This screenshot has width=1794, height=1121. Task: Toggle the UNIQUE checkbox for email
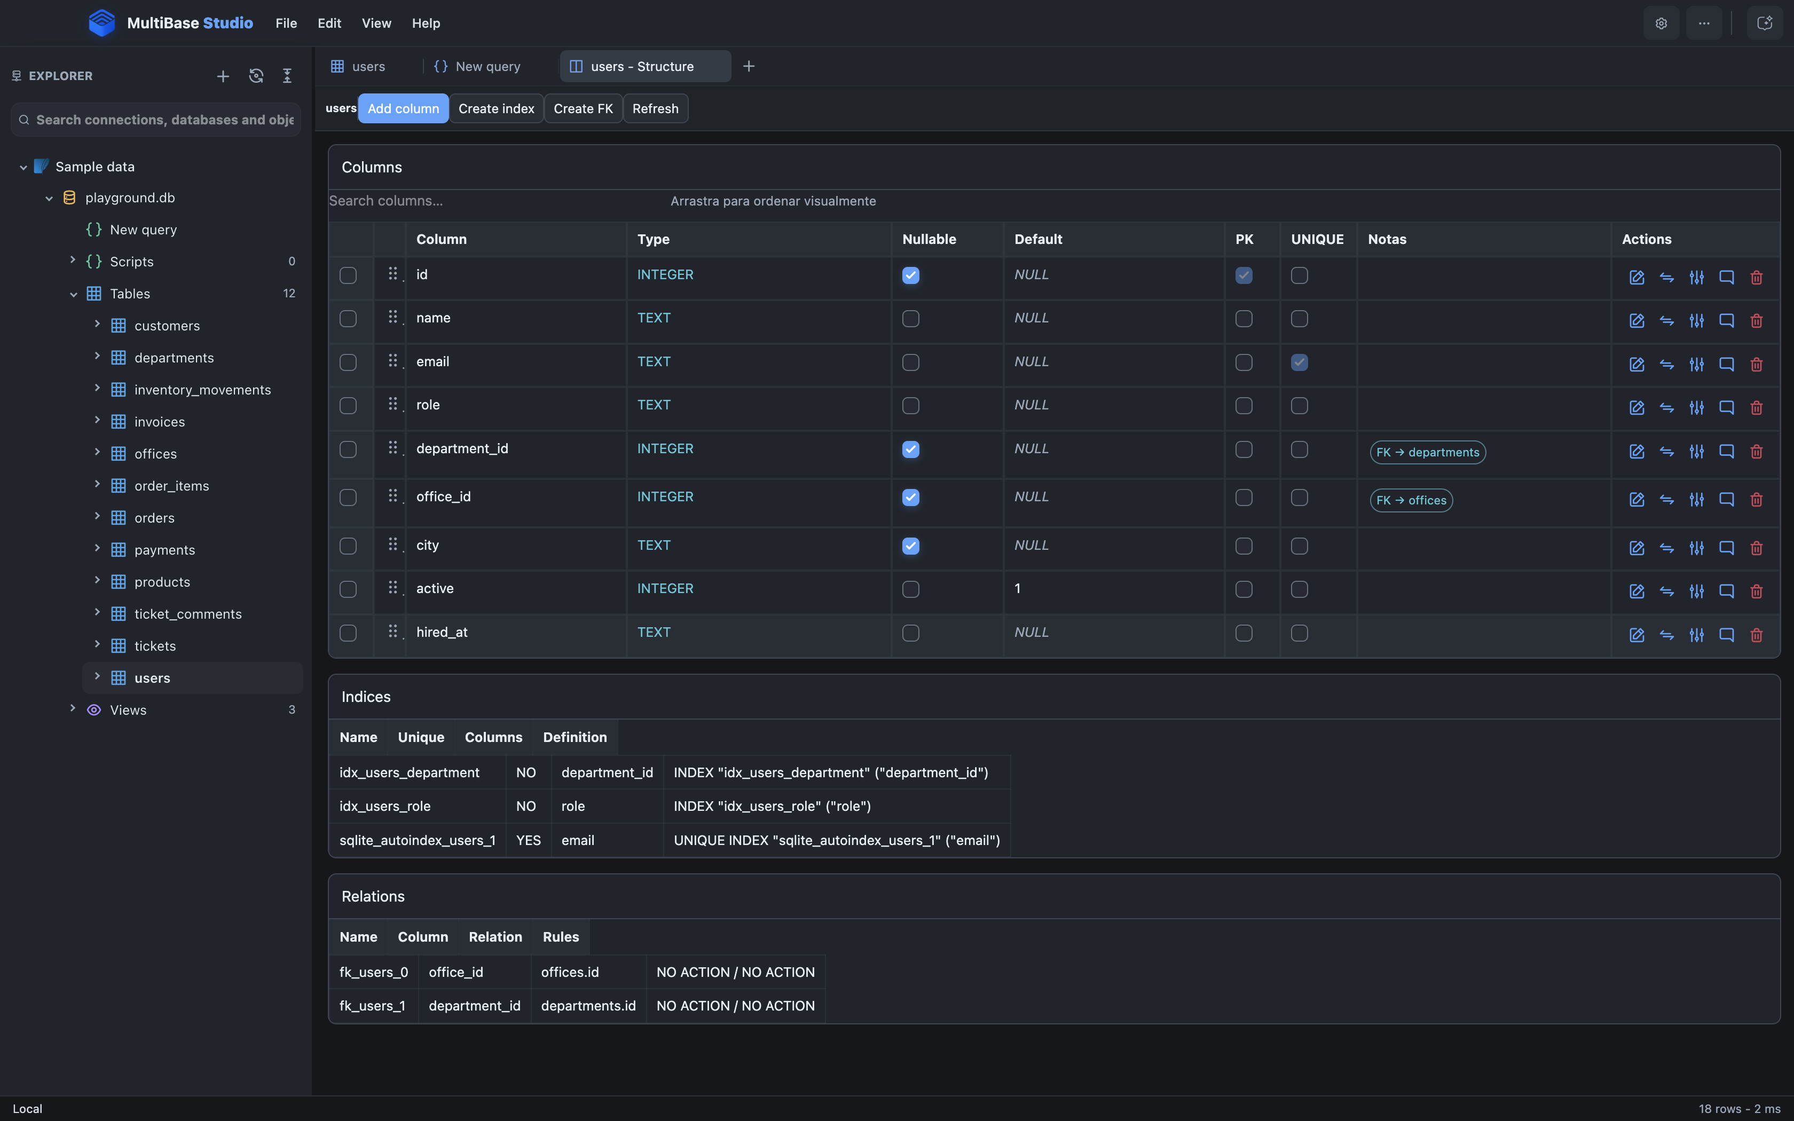1299,362
